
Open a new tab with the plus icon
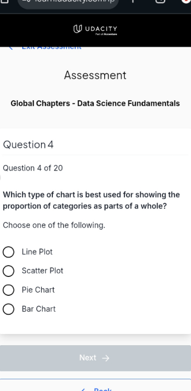[133, 1]
